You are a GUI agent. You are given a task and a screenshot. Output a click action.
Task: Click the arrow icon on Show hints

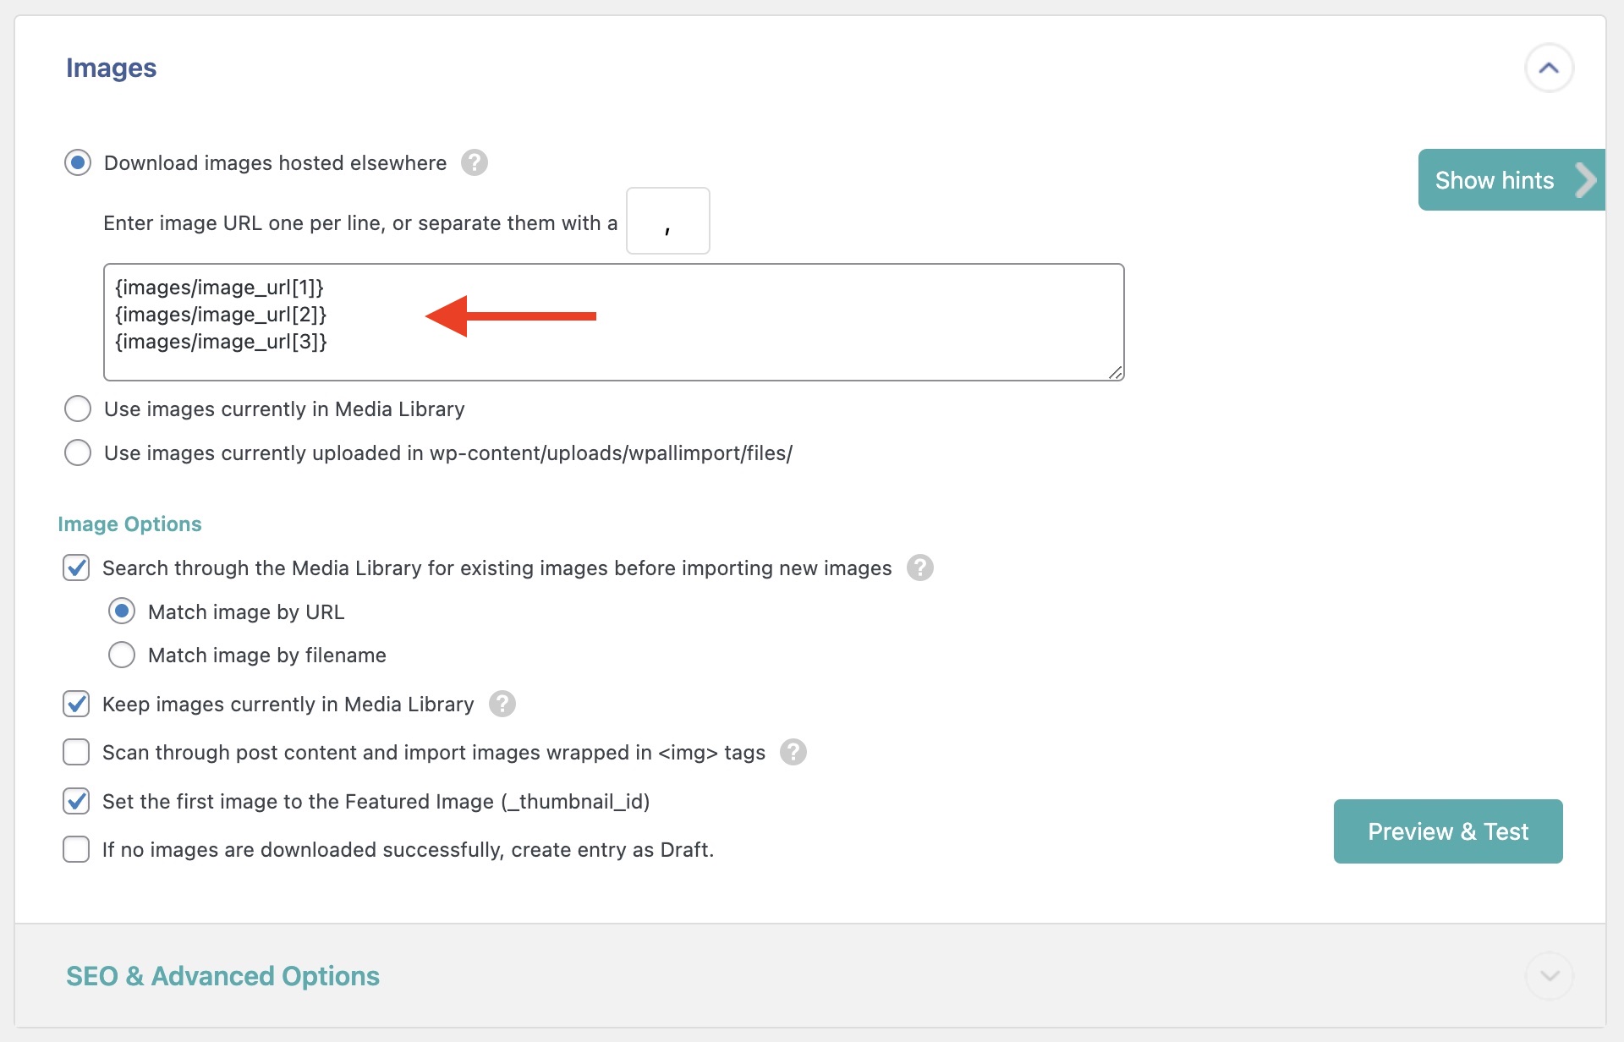[1585, 180]
